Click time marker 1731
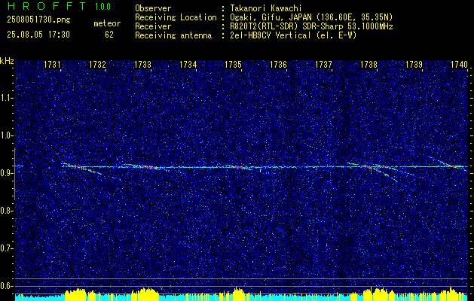Image resolution: width=474 pixels, height=301 pixels. coord(52,65)
